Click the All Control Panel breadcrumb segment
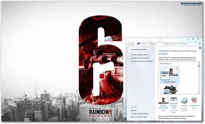Image resolution: width=205 pixels, height=124 pixels. [x=145, y=44]
